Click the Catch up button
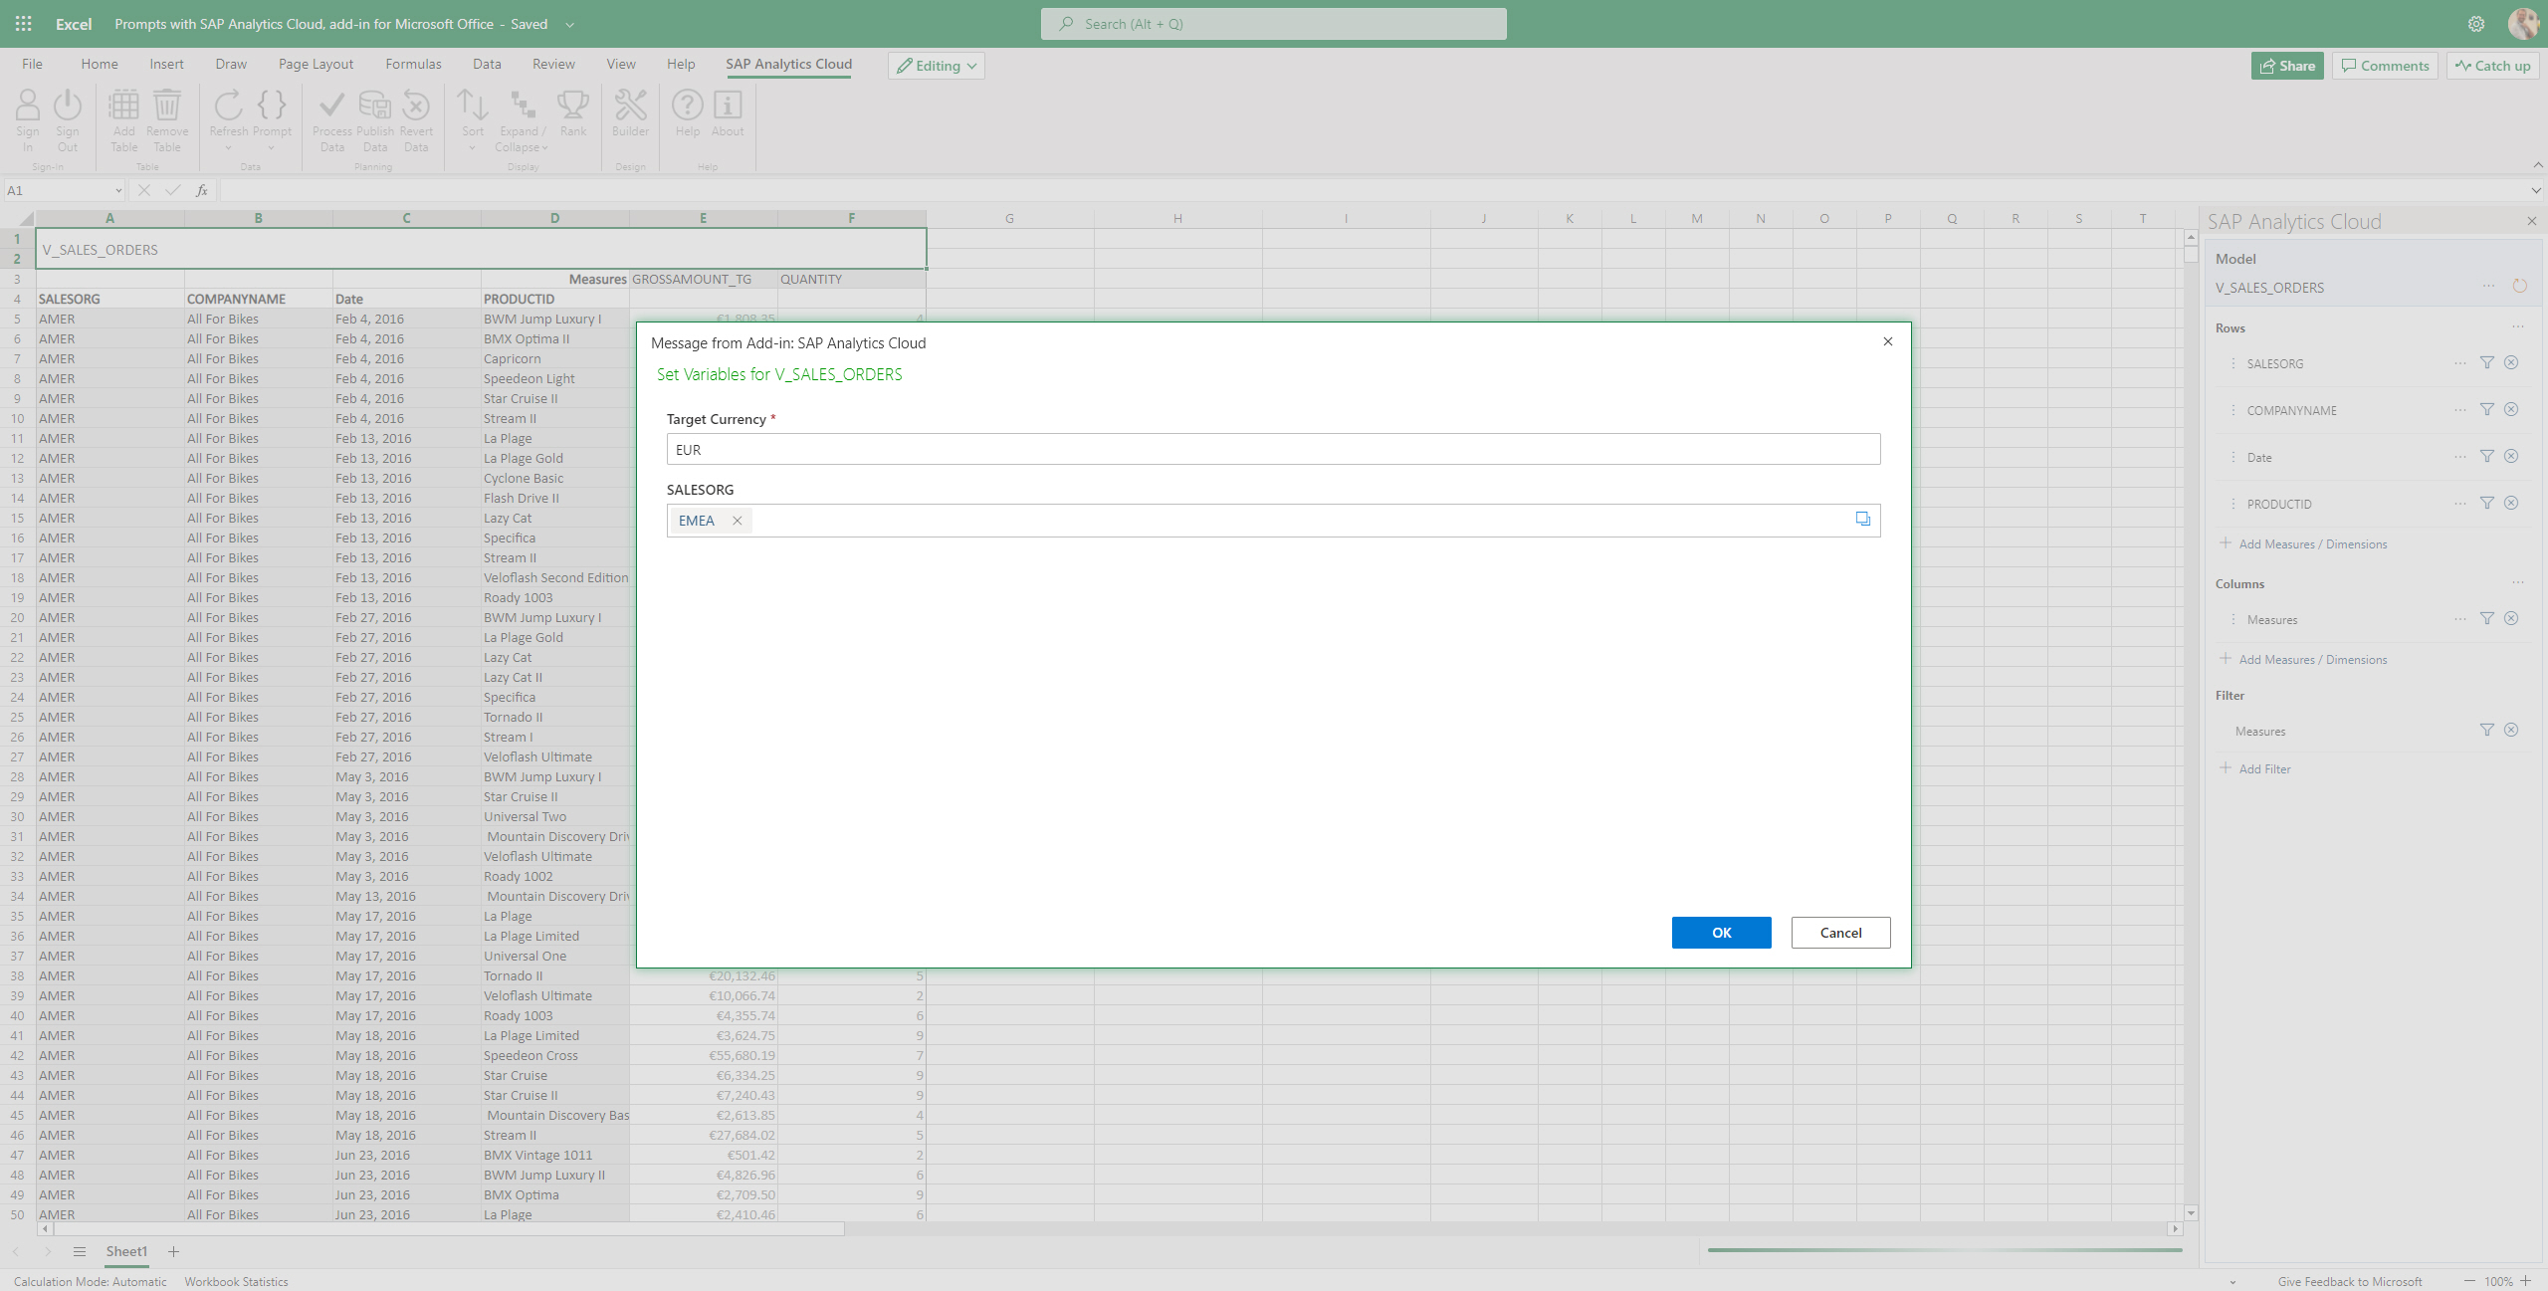 [x=2493, y=66]
